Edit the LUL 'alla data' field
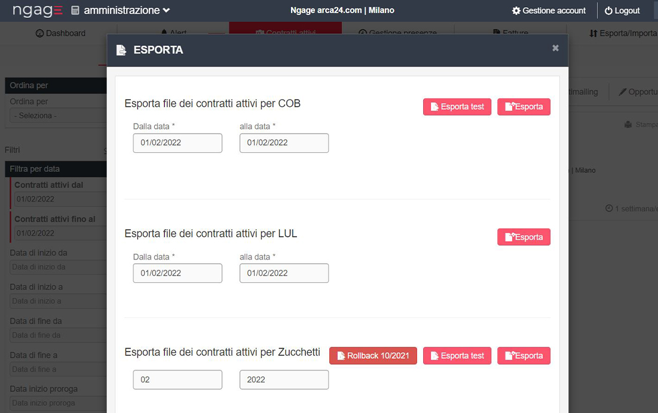The image size is (658, 413). click(284, 273)
